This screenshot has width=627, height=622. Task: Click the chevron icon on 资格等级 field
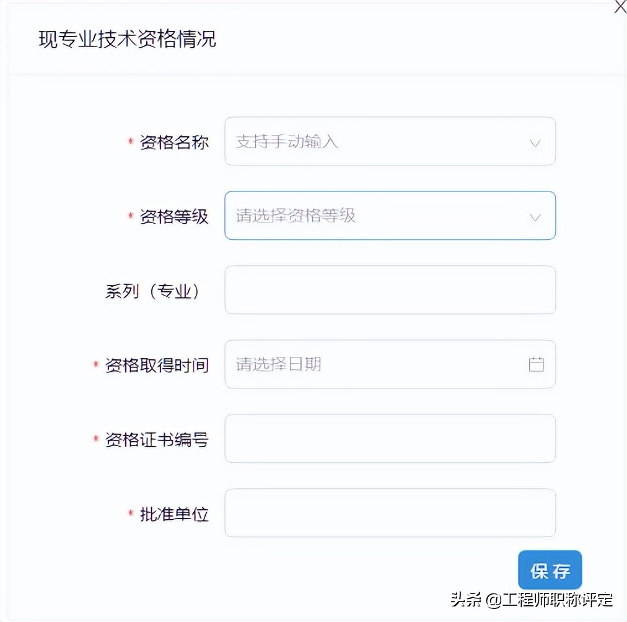click(x=534, y=216)
